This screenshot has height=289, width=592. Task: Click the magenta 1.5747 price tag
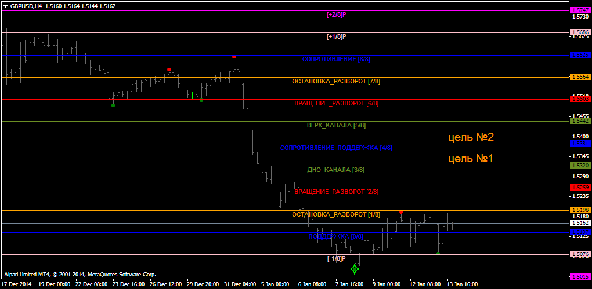tap(580, 10)
